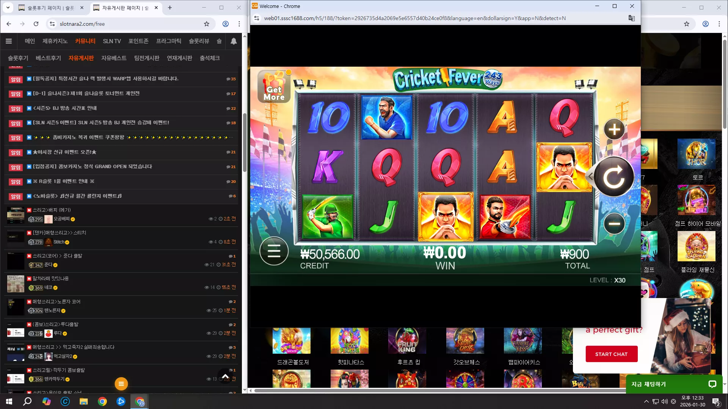Open the 토르 THOR game thumbnail
The image size is (728, 409).
click(x=696, y=154)
